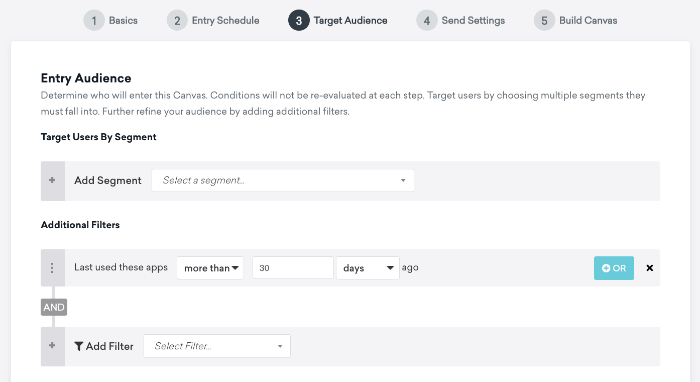Open the days unit dropdown
This screenshot has width=700, height=382.
click(368, 268)
